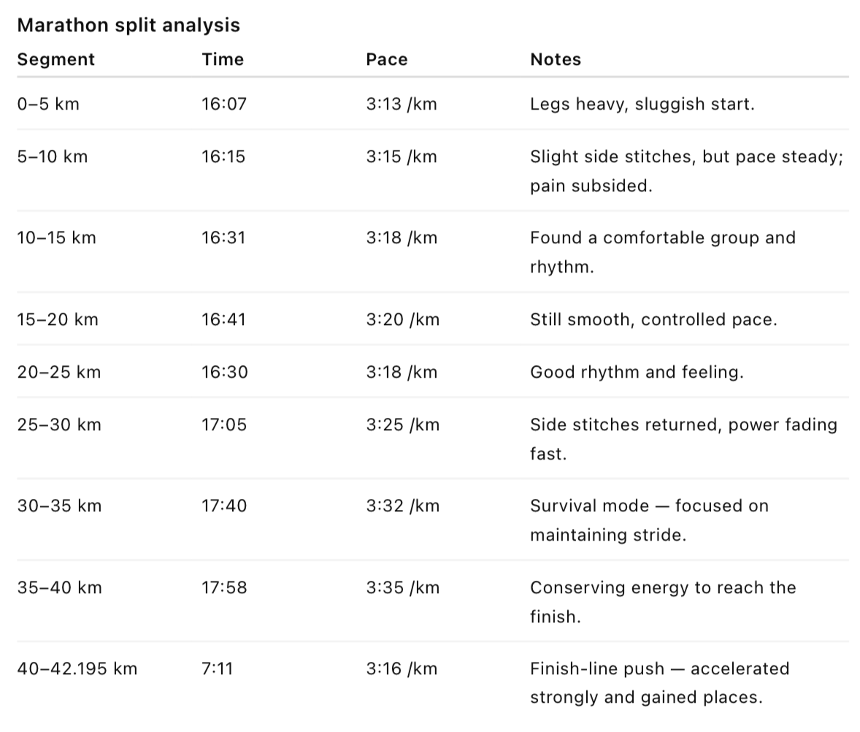Click the Pace column header
Image resolution: width=860 pixels, height=732 pixels.
[387, 59]
